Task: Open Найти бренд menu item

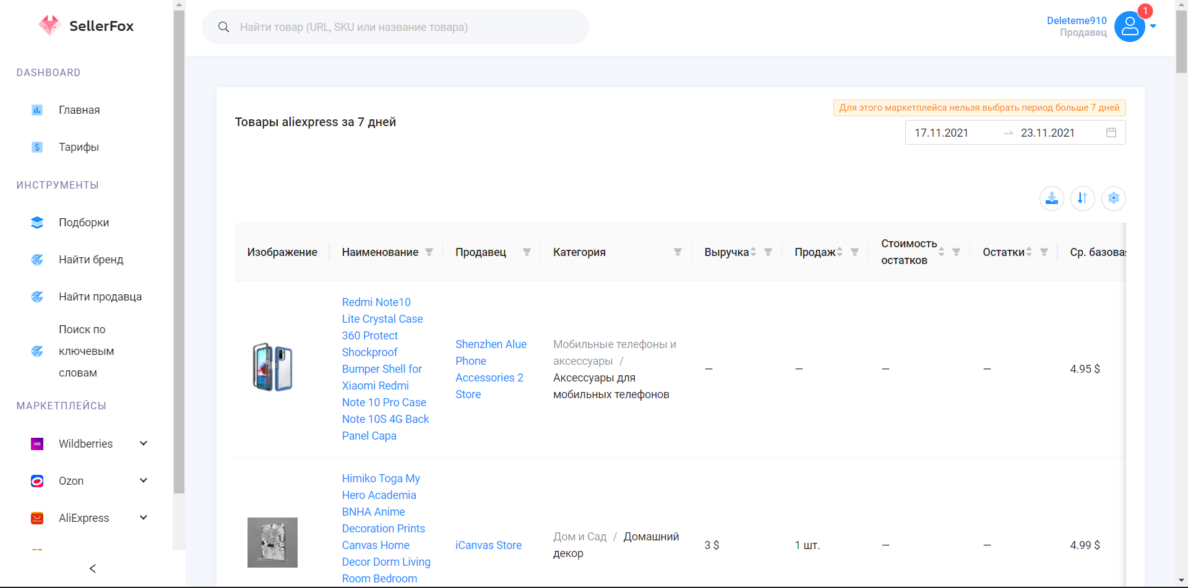Action: point(91,260)
